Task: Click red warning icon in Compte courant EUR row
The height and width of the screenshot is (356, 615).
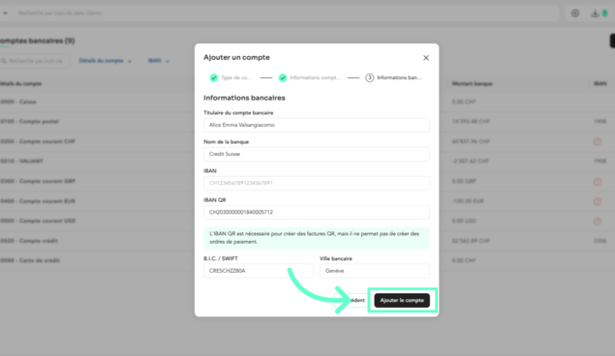Action: point(597,201)
